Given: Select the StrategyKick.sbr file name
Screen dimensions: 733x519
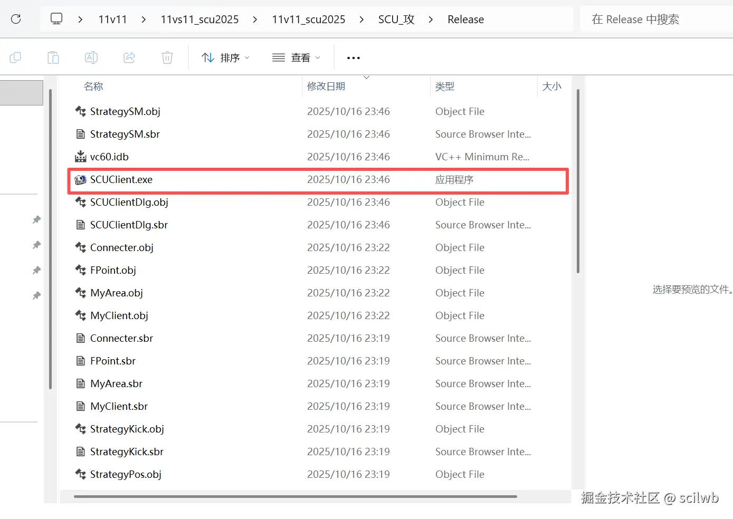Looking at the screenshot, I should click(x=127, y=451).
